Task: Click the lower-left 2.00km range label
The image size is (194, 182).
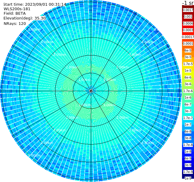Action: click(x=72, y=118)
